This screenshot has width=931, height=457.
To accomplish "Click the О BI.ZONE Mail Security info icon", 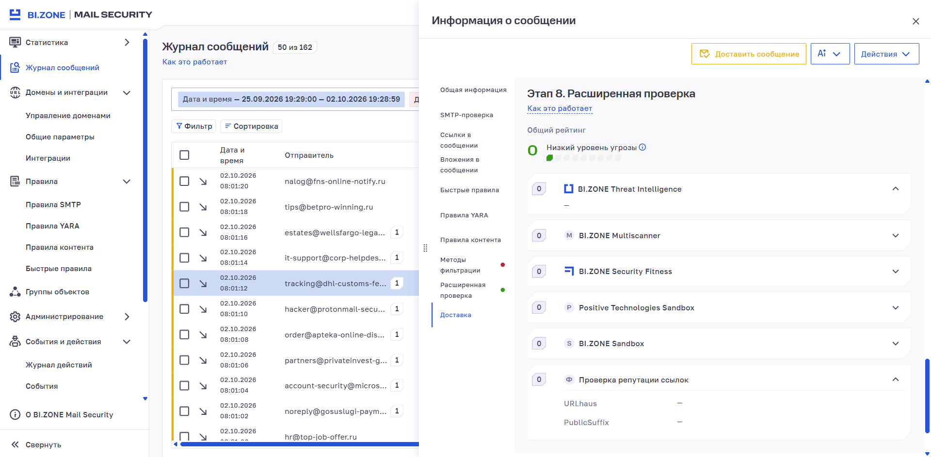I will (x=15, y=414).
